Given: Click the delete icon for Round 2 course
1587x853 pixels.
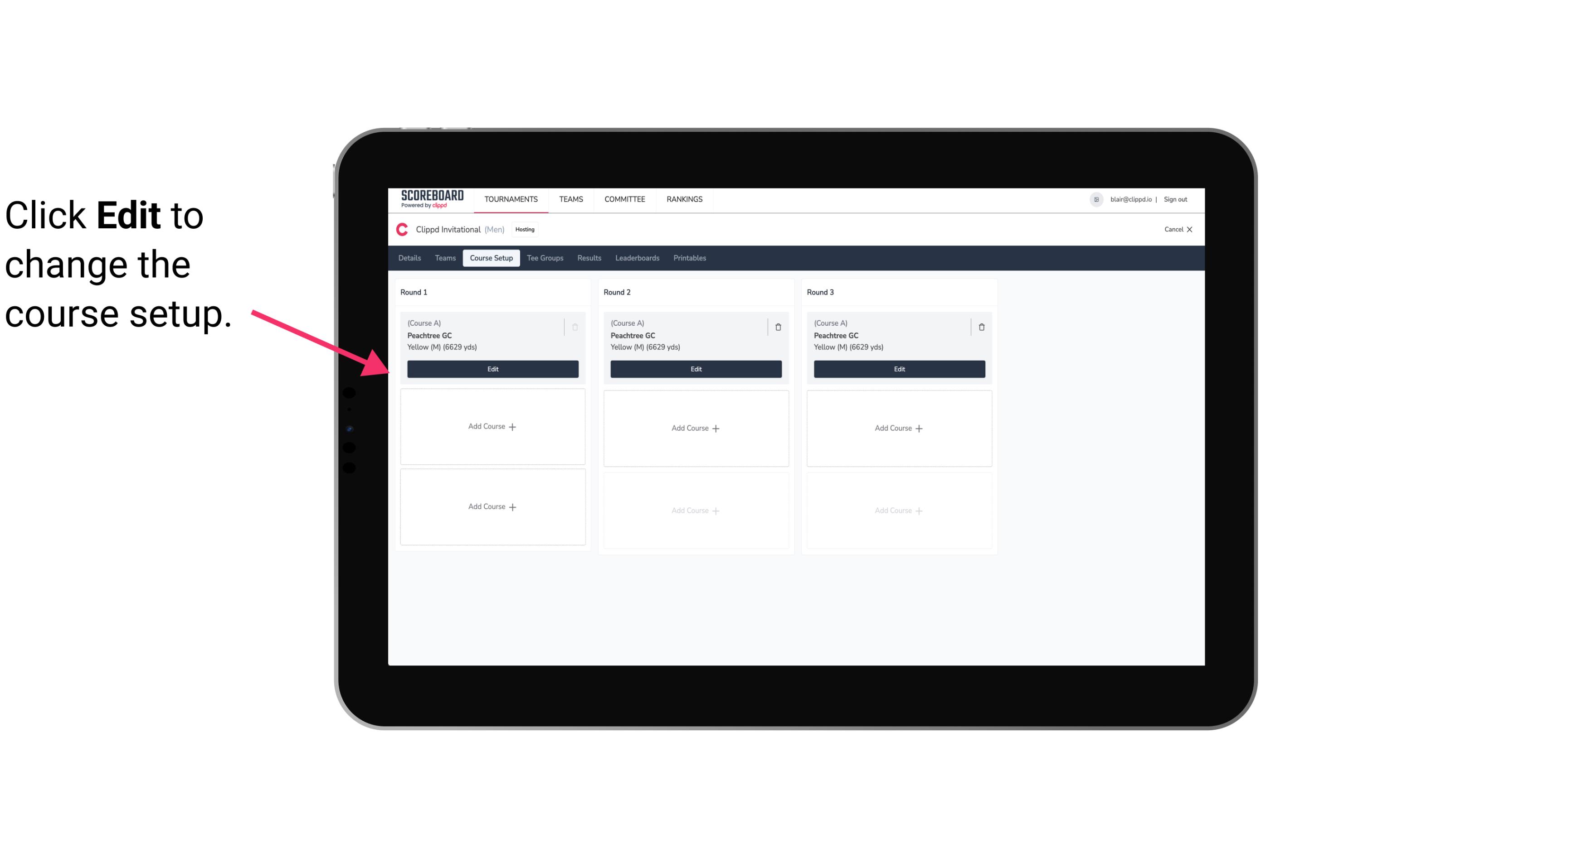Looking at the screenshot, I should coord(778,327).
